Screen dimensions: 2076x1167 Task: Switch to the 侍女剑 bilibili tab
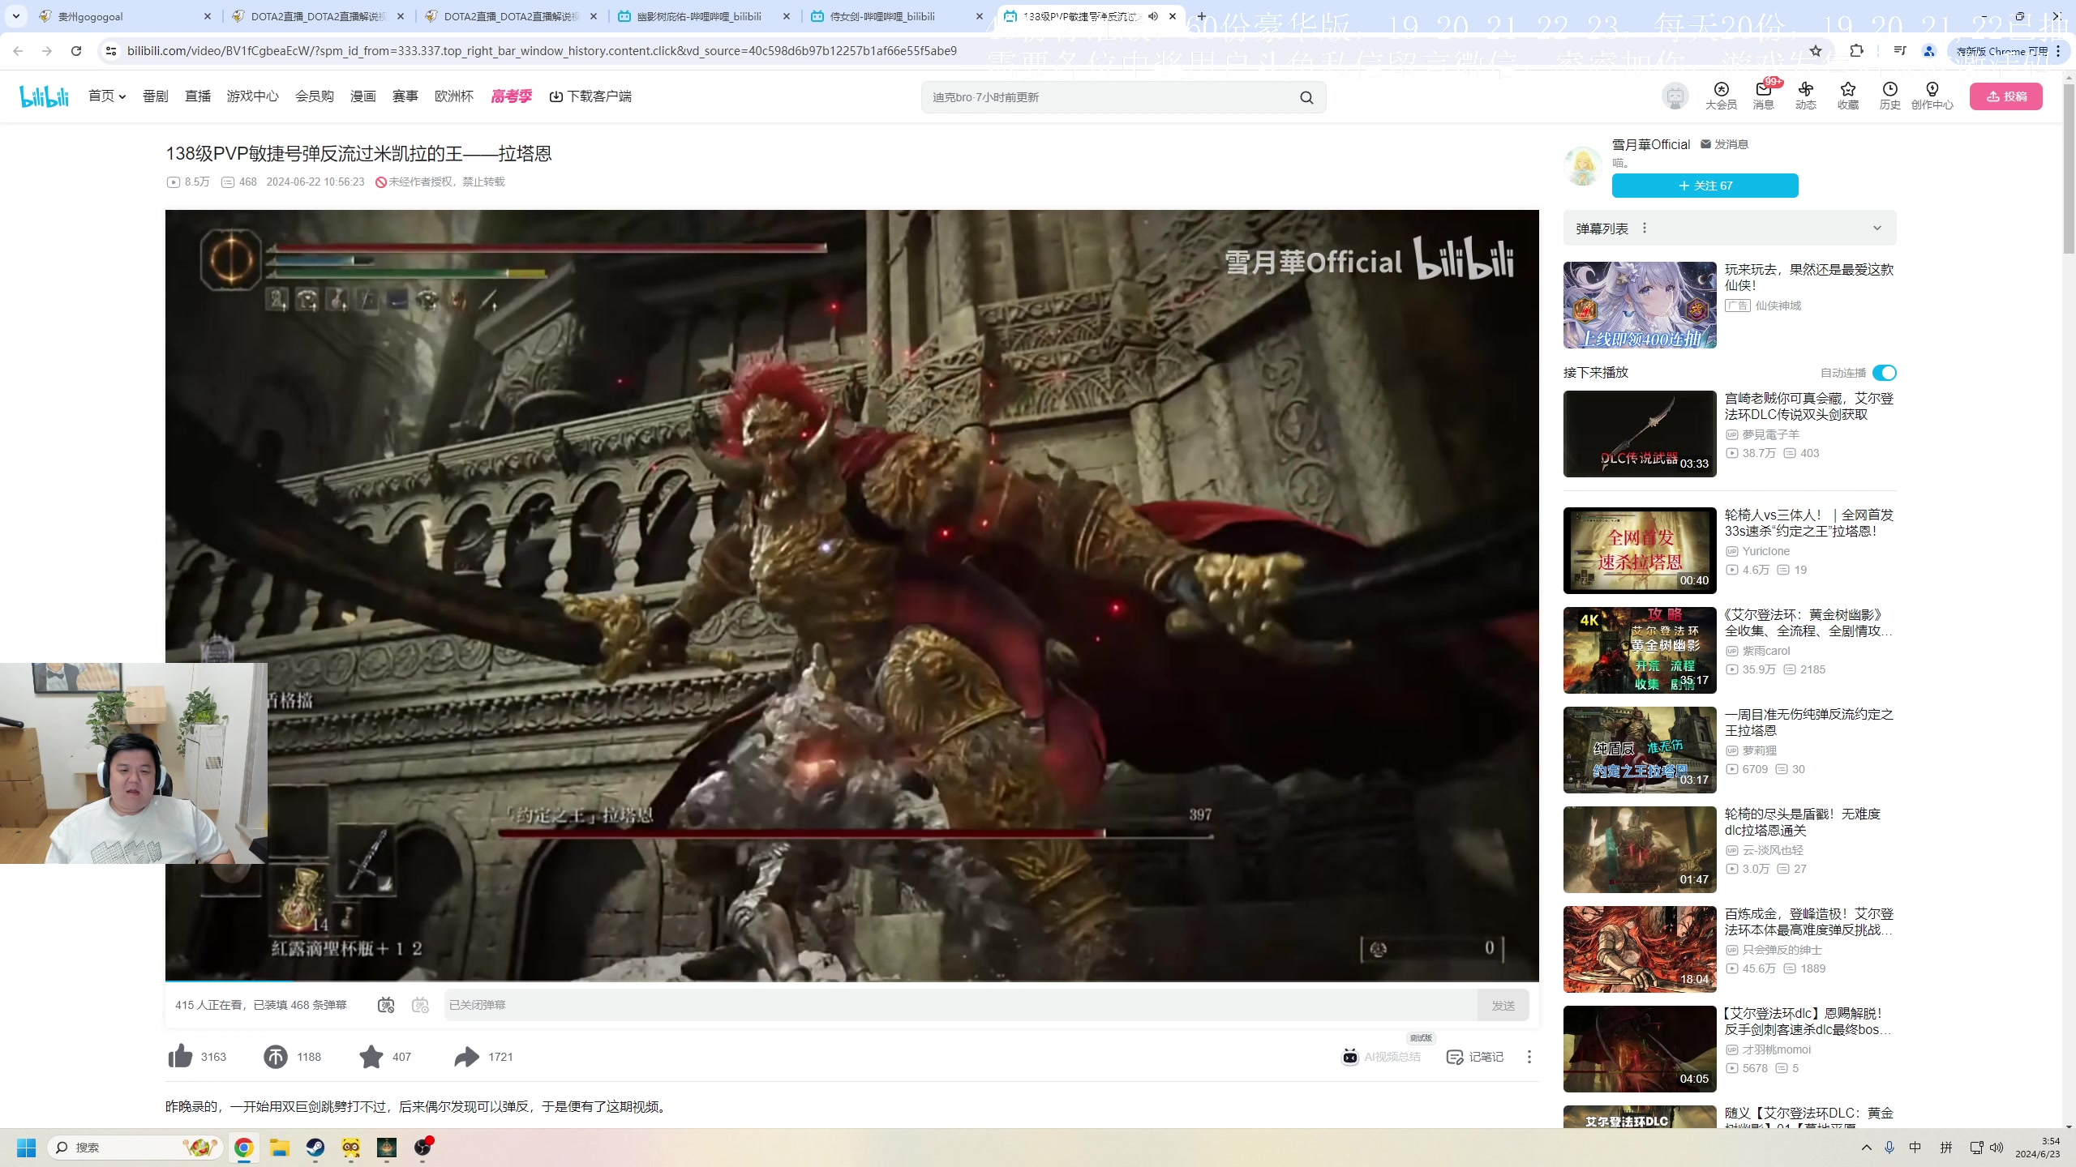point(897,16)
